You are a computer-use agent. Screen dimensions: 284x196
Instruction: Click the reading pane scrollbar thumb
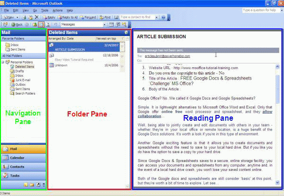coord(277,89)
